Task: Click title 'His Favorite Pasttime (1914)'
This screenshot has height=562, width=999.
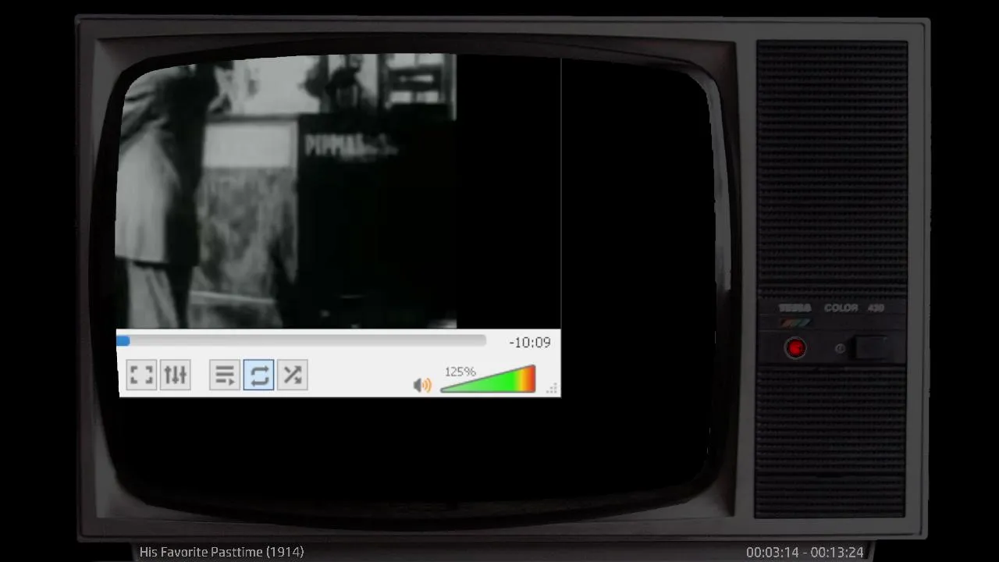Action: (222, 552)
